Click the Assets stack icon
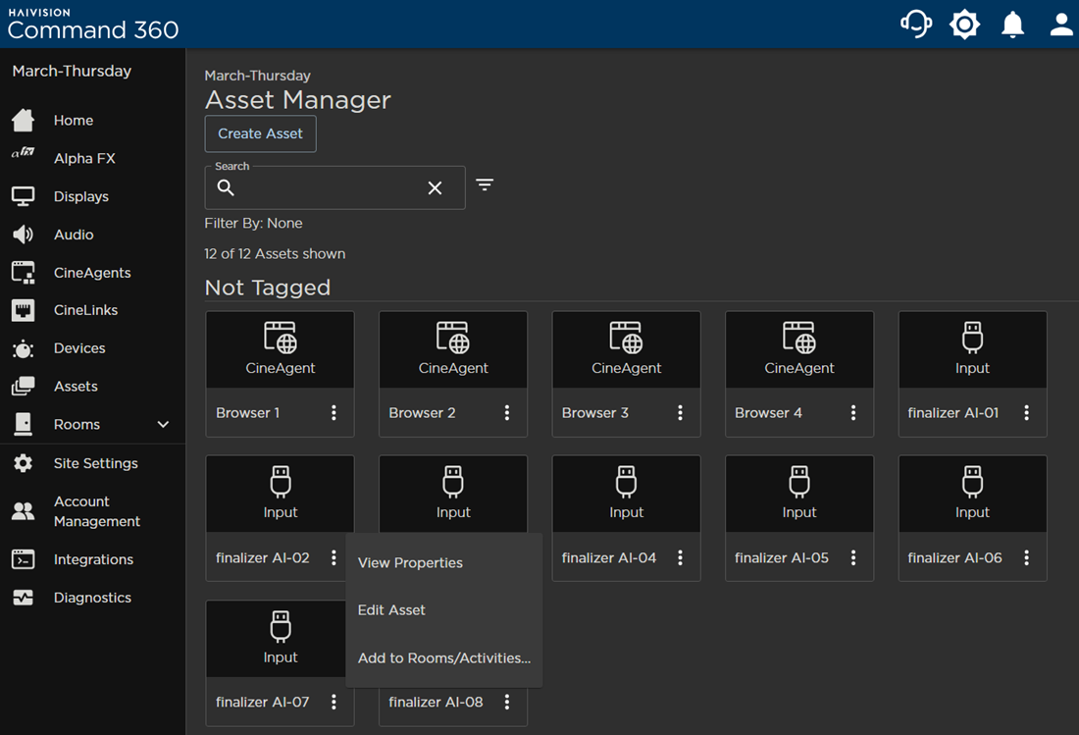 click(24, 386)
